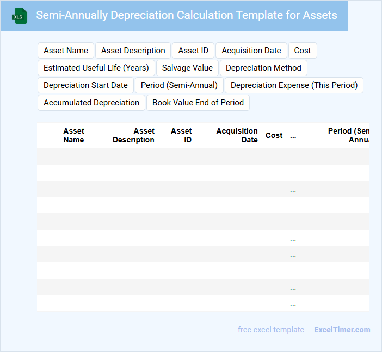Viewport: 382px width, 352px height.
Task: Select the Depreciation Method tag
Action: [x=263, y=68]
